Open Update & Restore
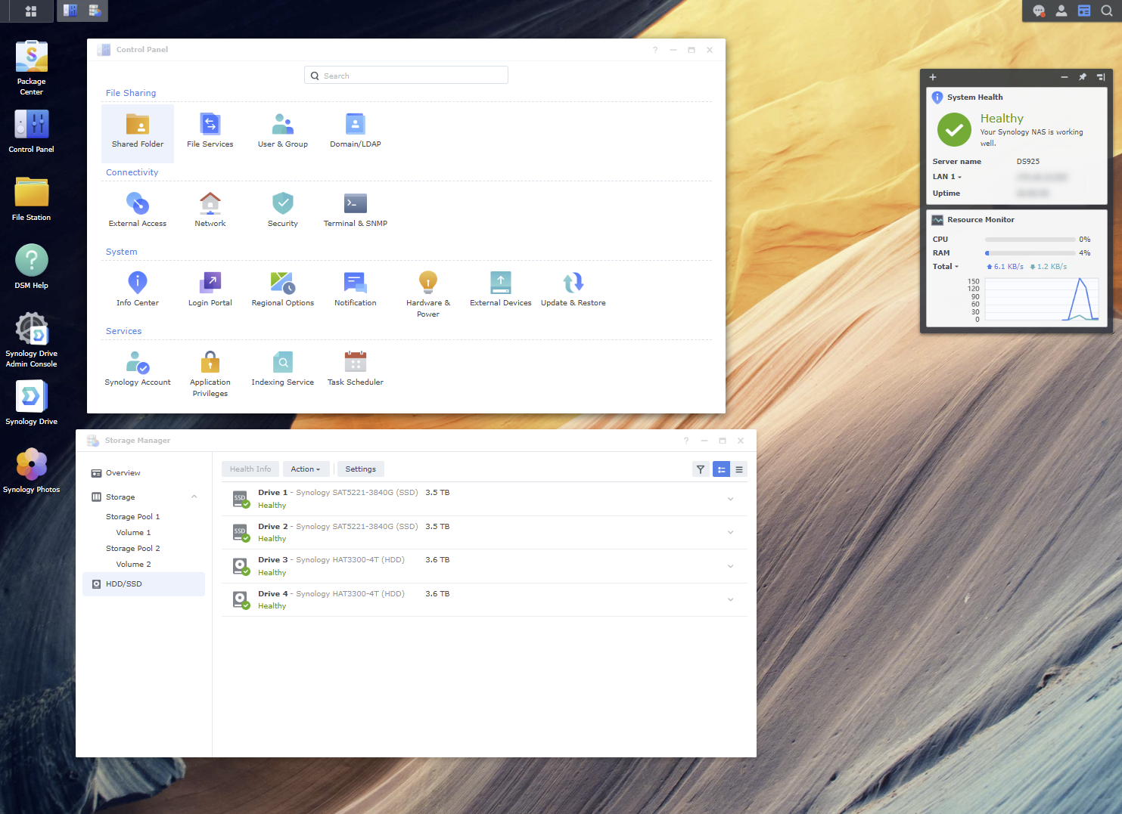 pos(573,289)
